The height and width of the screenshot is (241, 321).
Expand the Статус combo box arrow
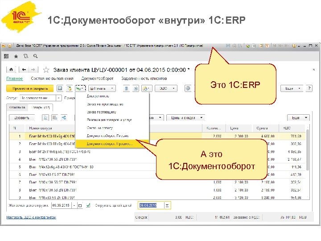(59, 98)
